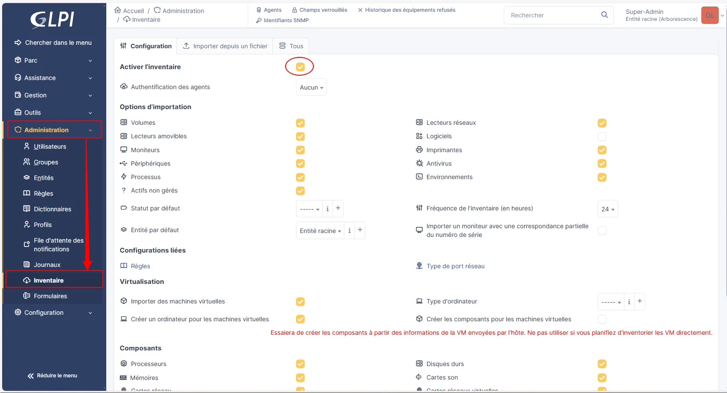This screenshot has height=393, width=727.
Task: Switch to the Tous tab
Action: [x=291, y=46]
